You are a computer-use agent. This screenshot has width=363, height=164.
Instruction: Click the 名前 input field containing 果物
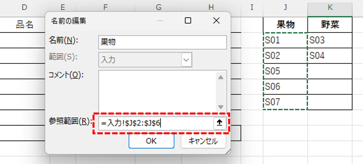(163, 42)
